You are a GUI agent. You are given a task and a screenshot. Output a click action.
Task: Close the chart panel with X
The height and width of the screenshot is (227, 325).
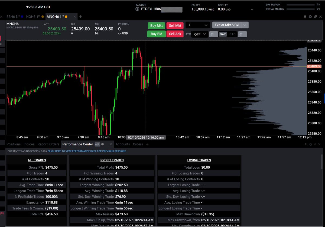click(320, 17)
